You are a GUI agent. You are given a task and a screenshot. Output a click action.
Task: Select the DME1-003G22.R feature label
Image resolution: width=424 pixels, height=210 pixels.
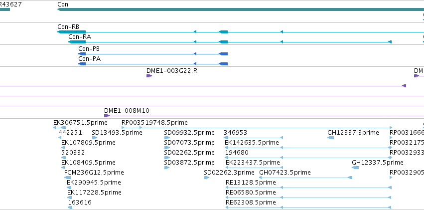click(172, 71)
